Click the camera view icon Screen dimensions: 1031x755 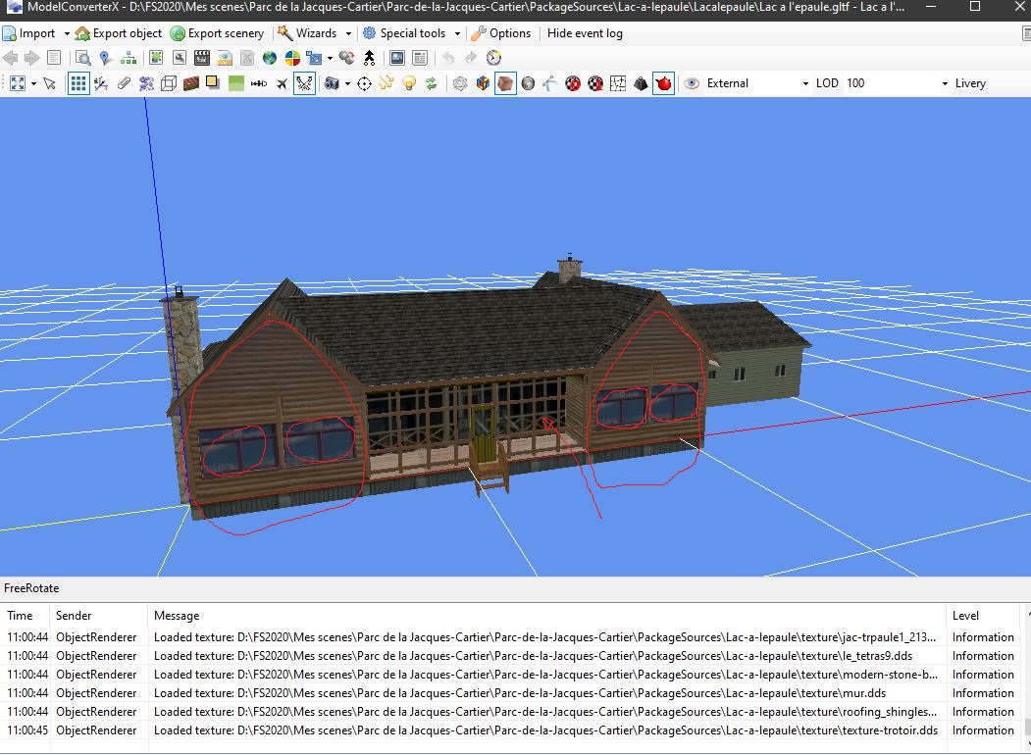click(x=332, y=83)
